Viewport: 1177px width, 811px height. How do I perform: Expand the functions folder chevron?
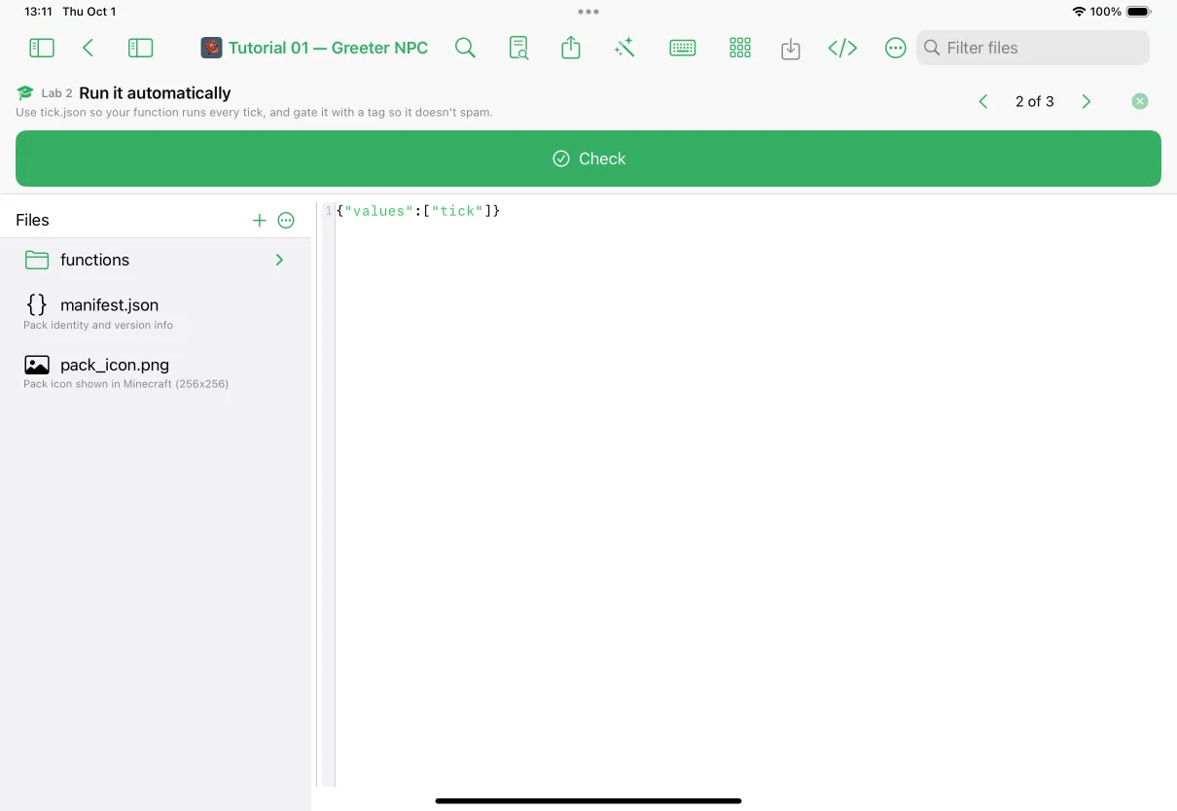tap(279, 260)
